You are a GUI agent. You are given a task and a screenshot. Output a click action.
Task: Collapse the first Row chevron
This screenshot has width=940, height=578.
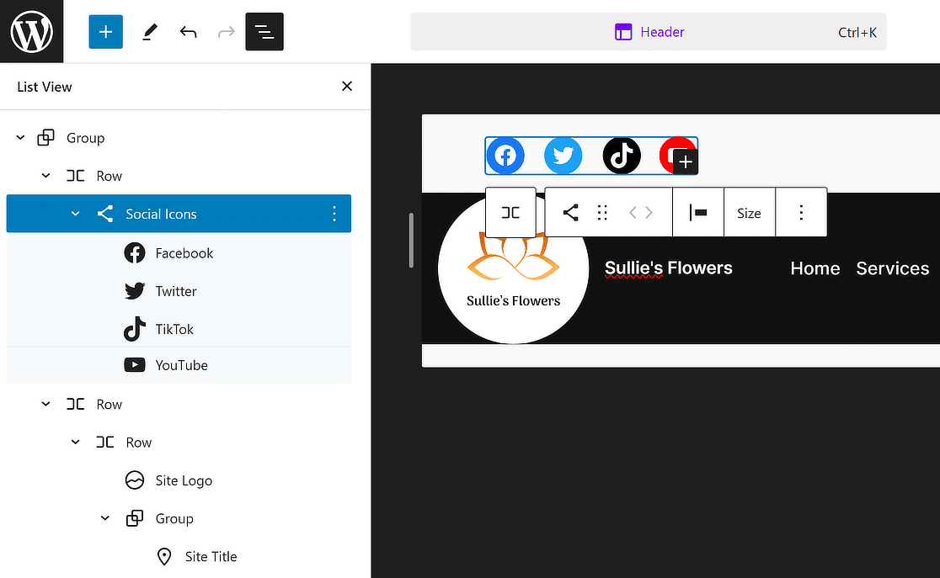[46, 176]
